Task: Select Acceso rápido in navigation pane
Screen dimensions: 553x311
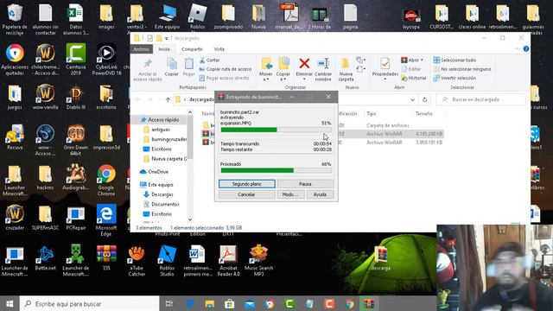Action: pyautogui.click(x=160, y=120)
